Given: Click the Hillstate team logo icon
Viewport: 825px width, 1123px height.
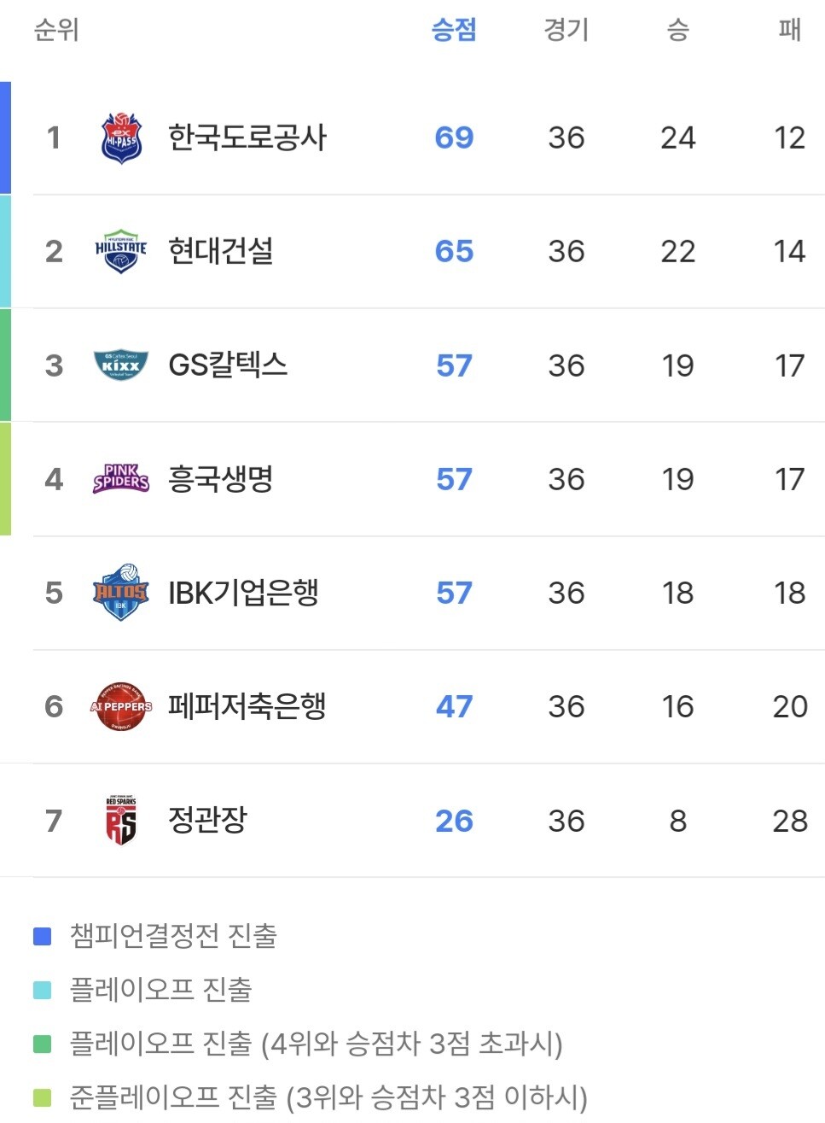Looking at the screenshot, I should coord(121,251).
